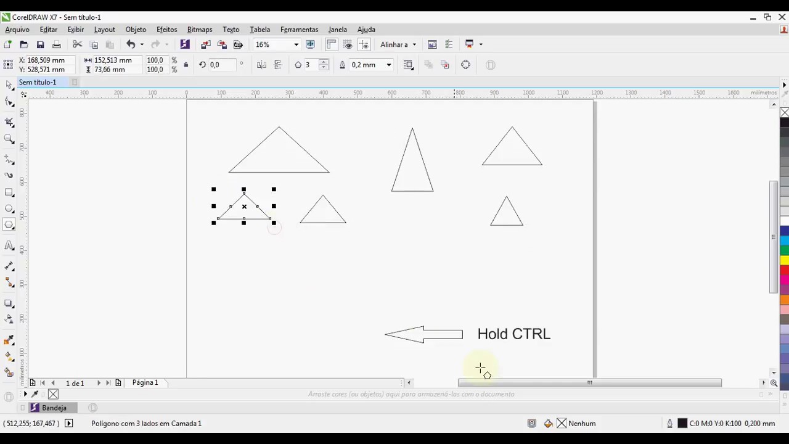Open the zoom level dropdown
The image size is (789, 444).
coord(296,44)
